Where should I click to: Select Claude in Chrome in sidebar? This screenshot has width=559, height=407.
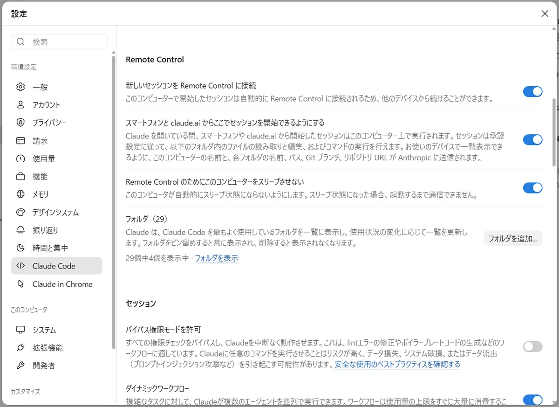56,284
